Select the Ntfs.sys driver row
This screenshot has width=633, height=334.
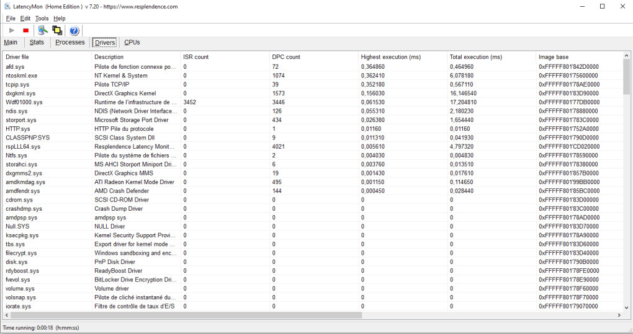pyautogui.click(x=313, y=156)
